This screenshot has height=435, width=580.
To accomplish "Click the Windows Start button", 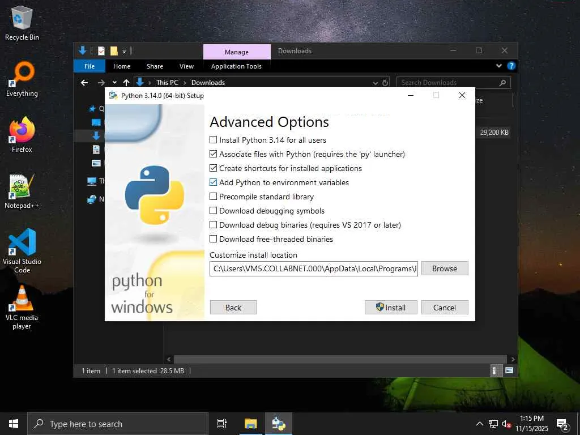I will pos(14,424).
